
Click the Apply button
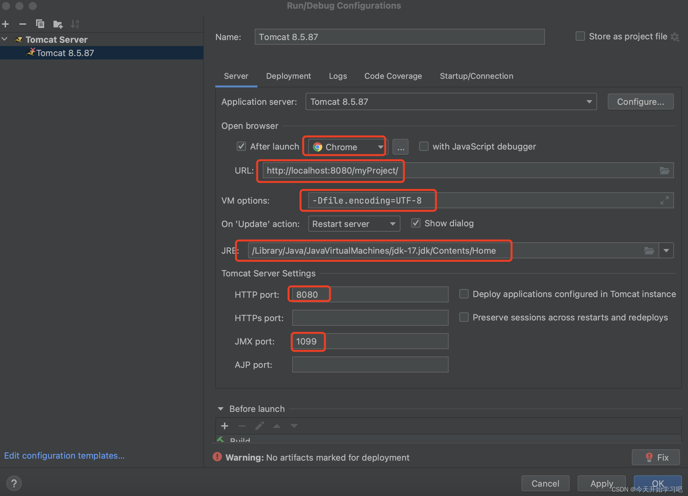coord(601,483)
